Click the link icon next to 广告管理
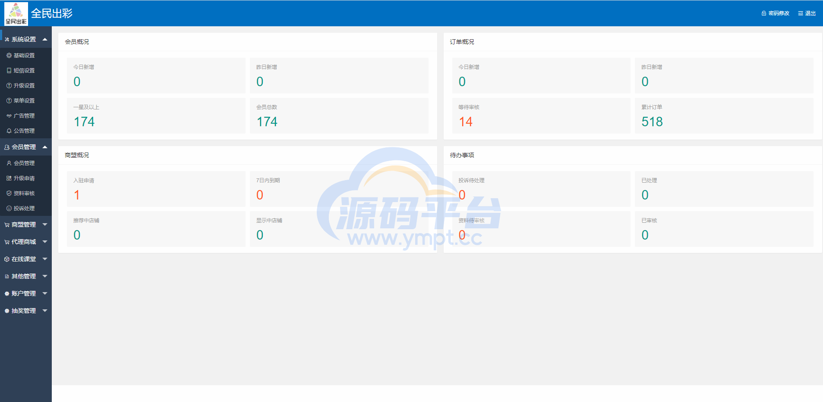This screenshot has width=823, height=402. point(9,116)
